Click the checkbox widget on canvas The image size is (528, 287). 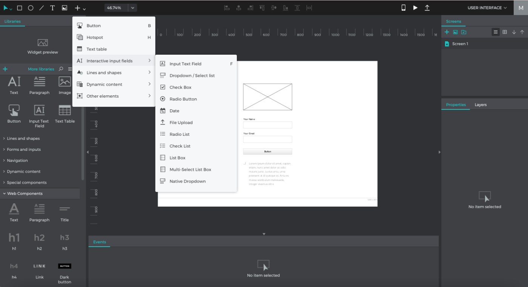[x=245, y=164]
